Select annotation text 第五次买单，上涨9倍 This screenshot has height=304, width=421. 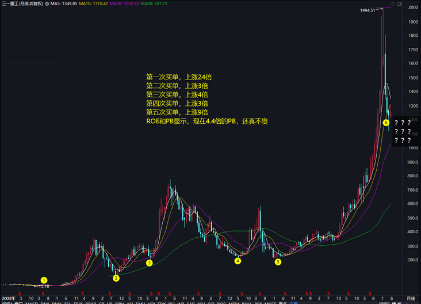pos(177,112)
